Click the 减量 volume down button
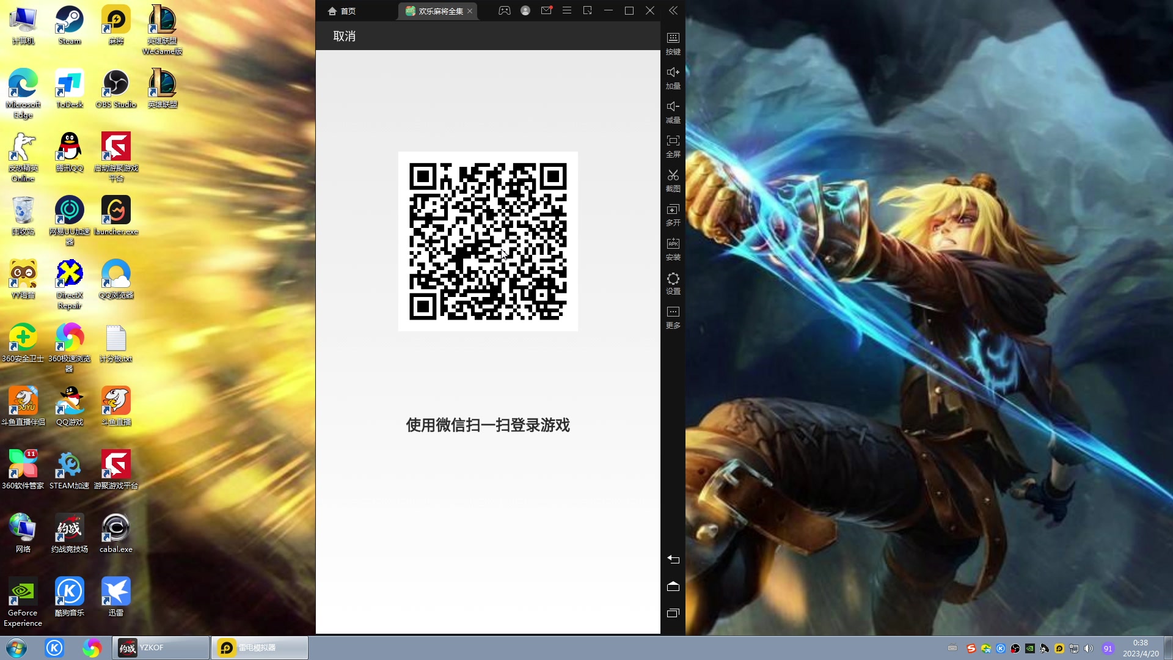The image size is (1173, 660). pos(673,112)
